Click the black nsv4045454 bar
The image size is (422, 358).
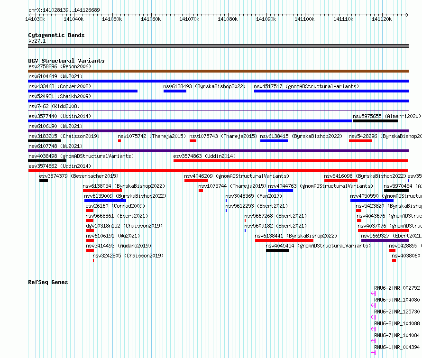pos(277,250)
